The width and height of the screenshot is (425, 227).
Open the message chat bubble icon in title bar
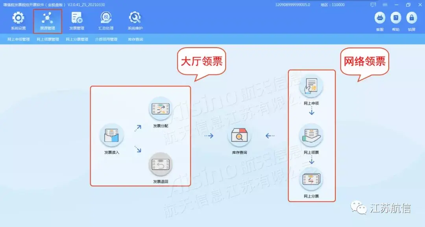tap(373, 5)
